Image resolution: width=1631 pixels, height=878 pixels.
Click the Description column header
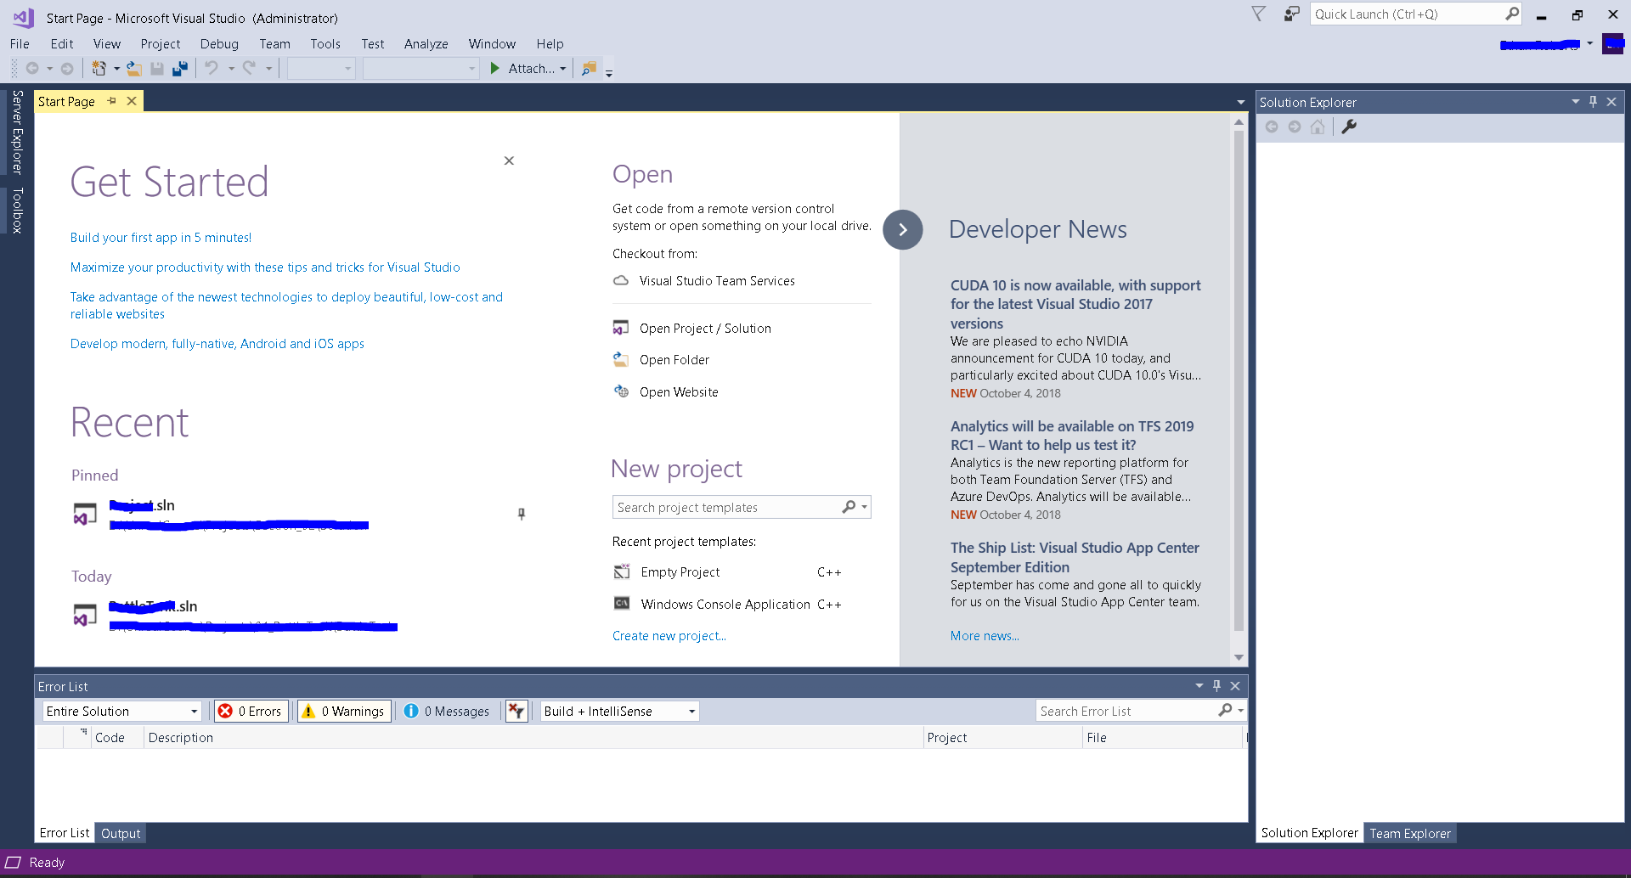pos(533,738)
